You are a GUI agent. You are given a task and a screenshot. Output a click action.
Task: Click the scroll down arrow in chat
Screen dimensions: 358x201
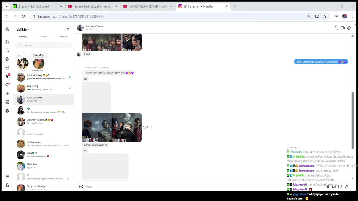click(352, 178)
